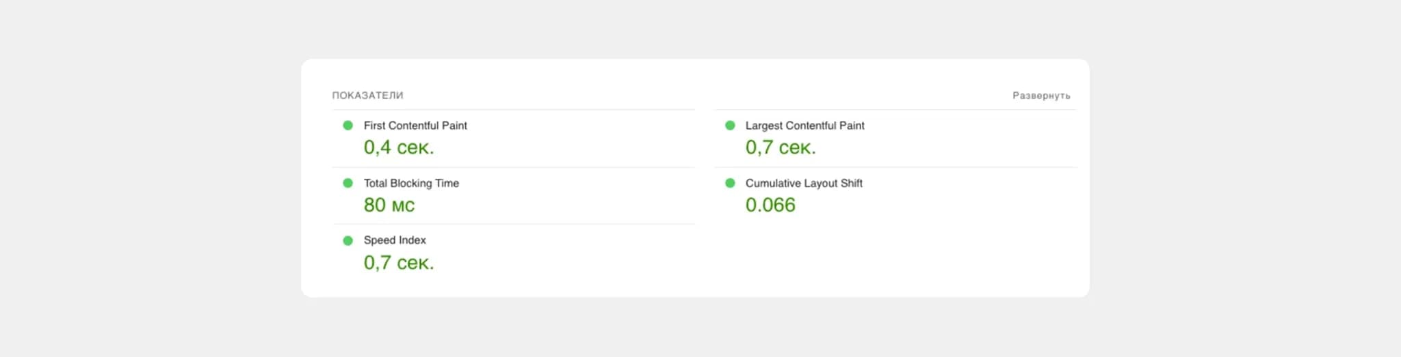
Task: Click the 0.066 layout shift value
Action: pyautogui.click(x=770, y=205)
